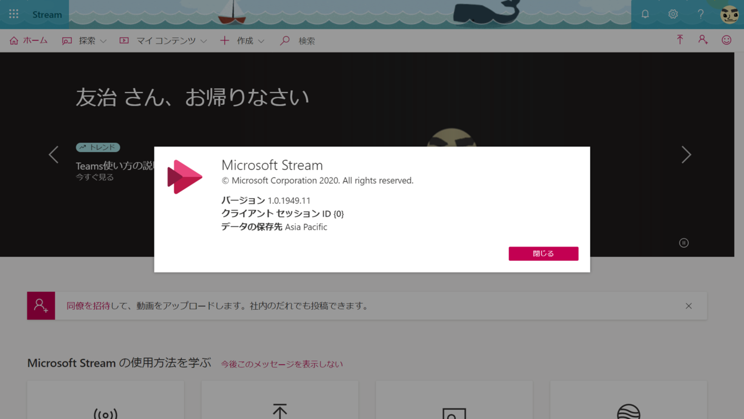Click the 同僚を招待 link
This screenshot has width=744, height=419.
(x=89, y=305)
